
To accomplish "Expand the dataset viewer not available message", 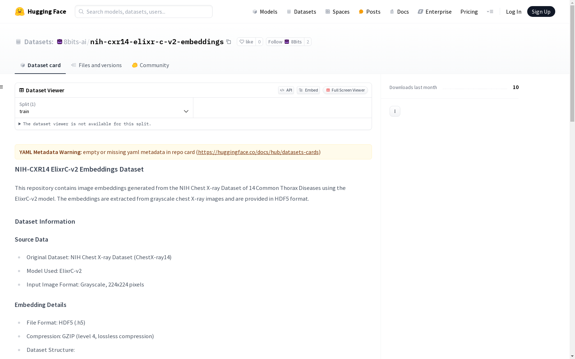I will [85, 124].
